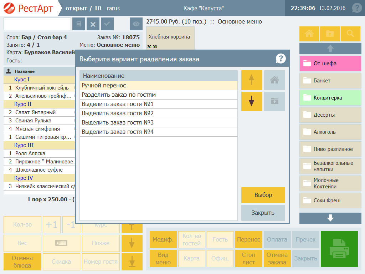The image size is (365, 274).
Task: Click the 'Вид меню' button
Action: click(x=163, y=259)
